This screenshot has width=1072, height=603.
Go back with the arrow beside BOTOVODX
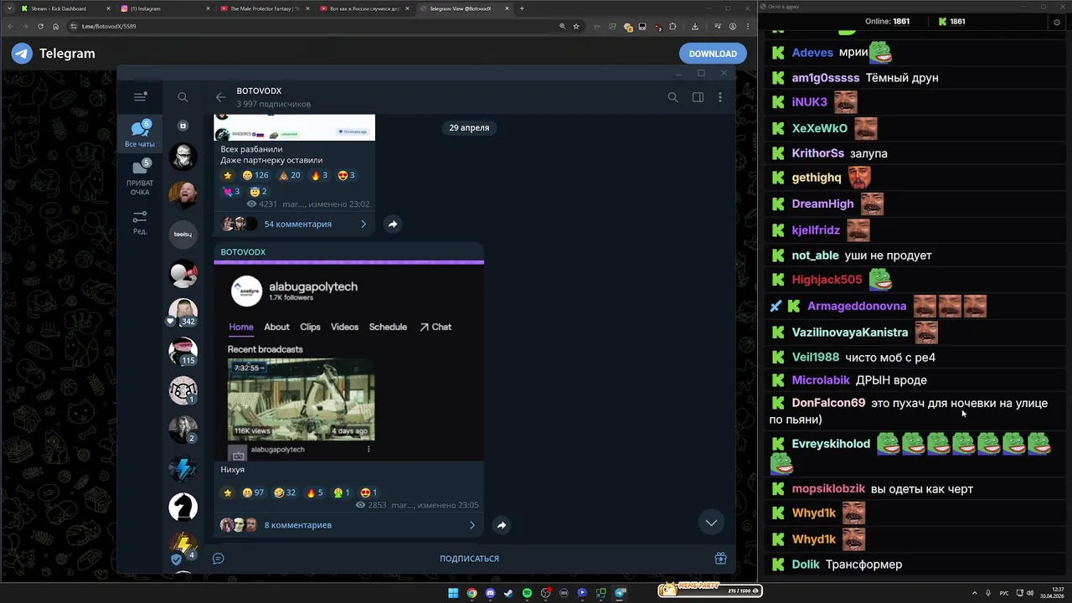220,97
